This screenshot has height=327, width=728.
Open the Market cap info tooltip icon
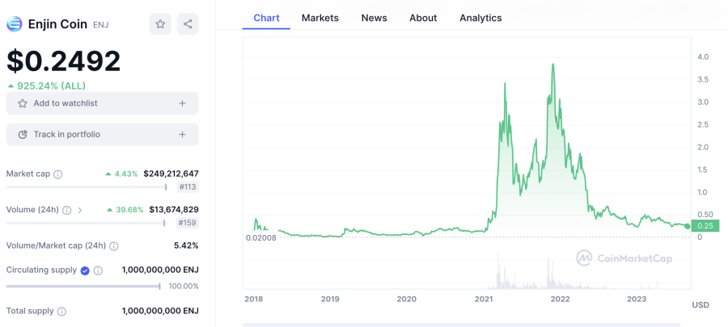tap(58, 174)
